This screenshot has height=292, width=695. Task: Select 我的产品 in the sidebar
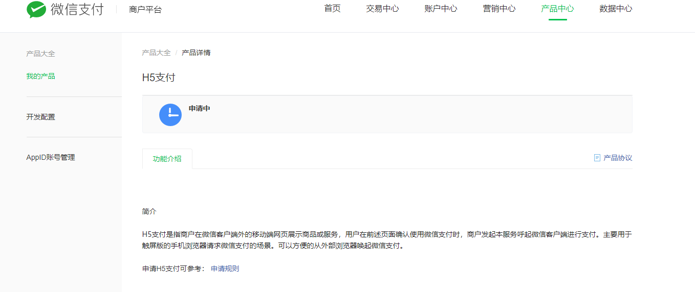coord(40,76)
